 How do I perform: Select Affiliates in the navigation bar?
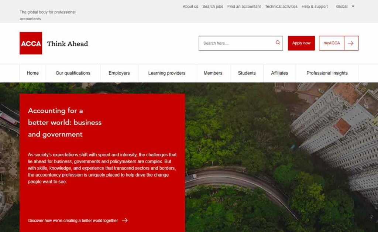point(279,73)
